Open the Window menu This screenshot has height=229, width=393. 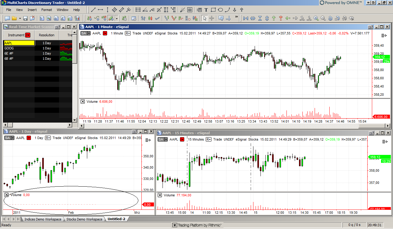(x=62, y=10)
